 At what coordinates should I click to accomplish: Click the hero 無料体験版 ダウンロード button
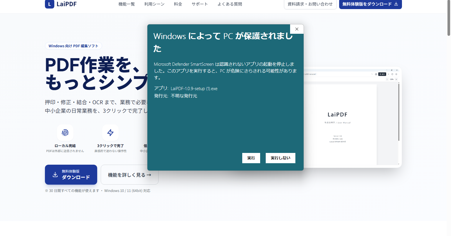pyautogui.click(x=71, y=175)
